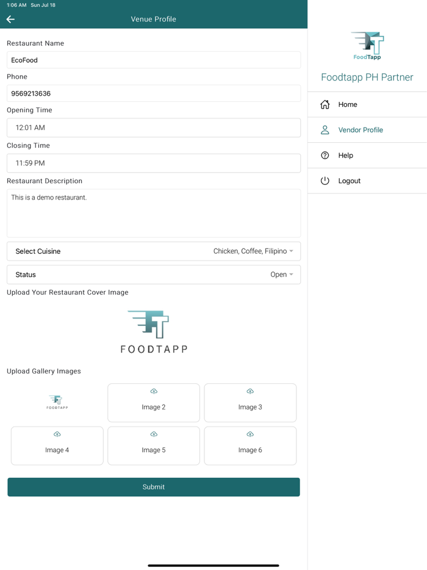
Task: Tap the cloud upload icon for Image 2
Action: pos(153,391)
